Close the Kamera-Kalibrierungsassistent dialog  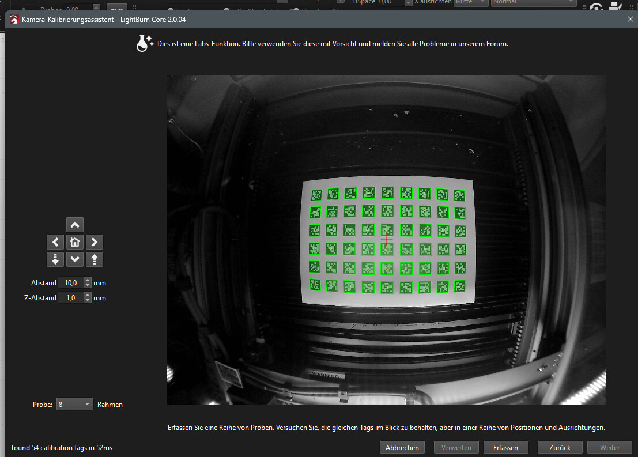pyautogui.click(x=630, y=19)
